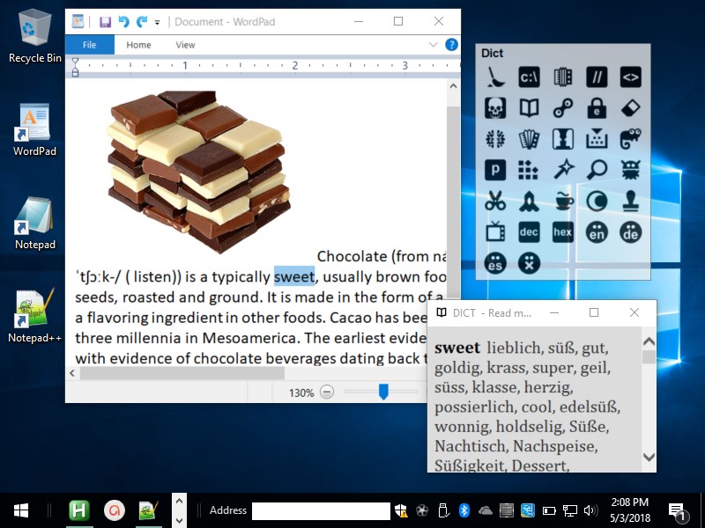Viewport: 705px width, 528px height.
Task: Click the hex conversion icon
Action: [x=563, y=232]
